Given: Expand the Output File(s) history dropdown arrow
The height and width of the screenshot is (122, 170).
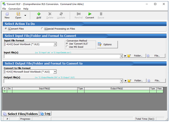Looking at the screenshot, I should 121,81.
